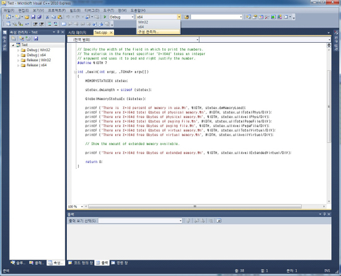Image resolution: width=341 pixels, height=276 pixels.
Task: Close the Test.cpp tab
Action: [111, 33]
